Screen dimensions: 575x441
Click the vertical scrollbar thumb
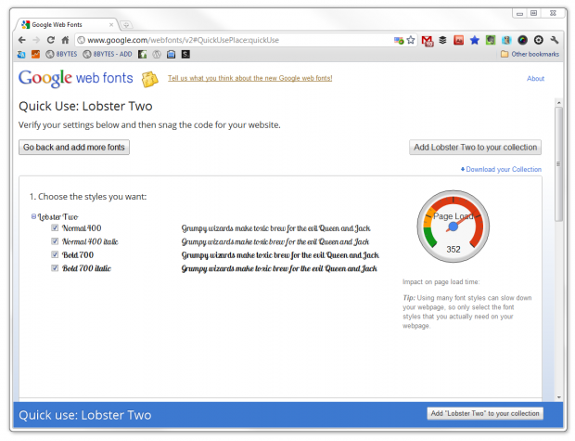coord(558,164)
